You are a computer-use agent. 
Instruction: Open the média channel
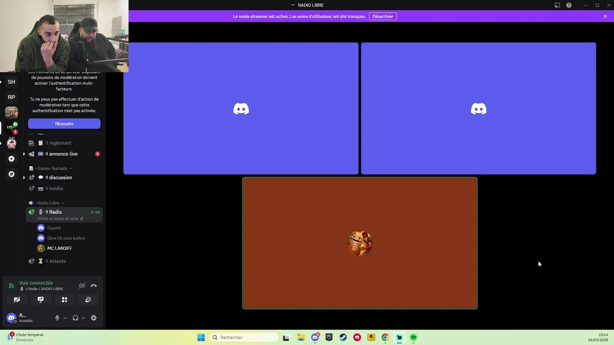point(63,188)
